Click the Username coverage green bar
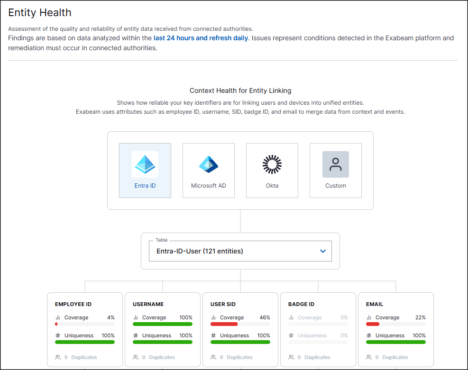The width and height of the screenshot is (468, 370). [163, 324]
